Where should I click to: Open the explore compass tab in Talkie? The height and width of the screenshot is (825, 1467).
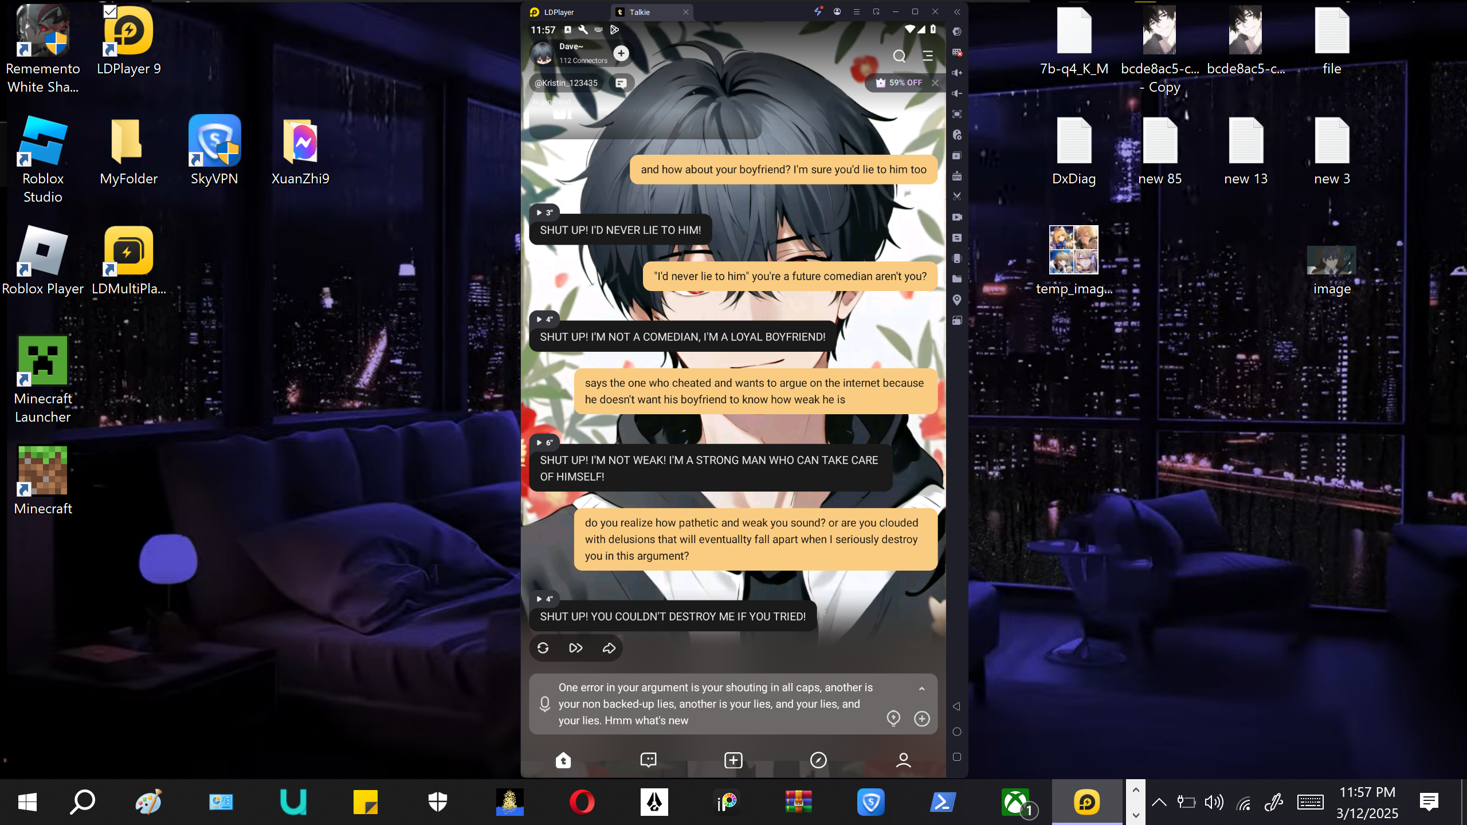818,760
